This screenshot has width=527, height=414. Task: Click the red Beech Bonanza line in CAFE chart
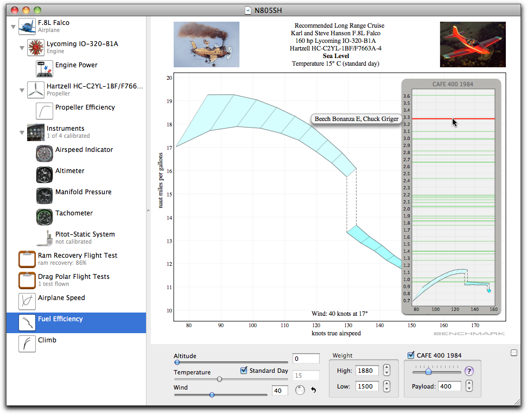tap(453, 119)
